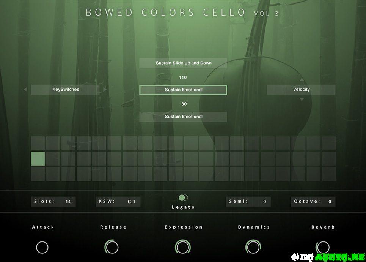Click the up arrow above Velocity
The image size is (366, 262).
pos(302,80)
